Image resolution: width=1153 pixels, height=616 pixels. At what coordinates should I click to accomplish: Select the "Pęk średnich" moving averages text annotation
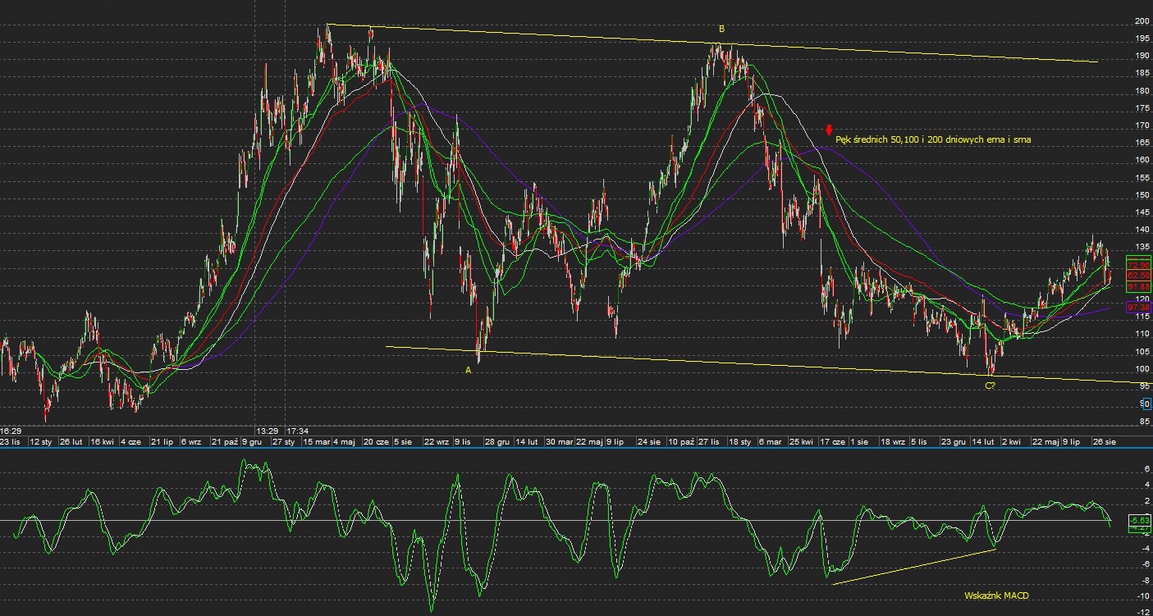point(933,140)
